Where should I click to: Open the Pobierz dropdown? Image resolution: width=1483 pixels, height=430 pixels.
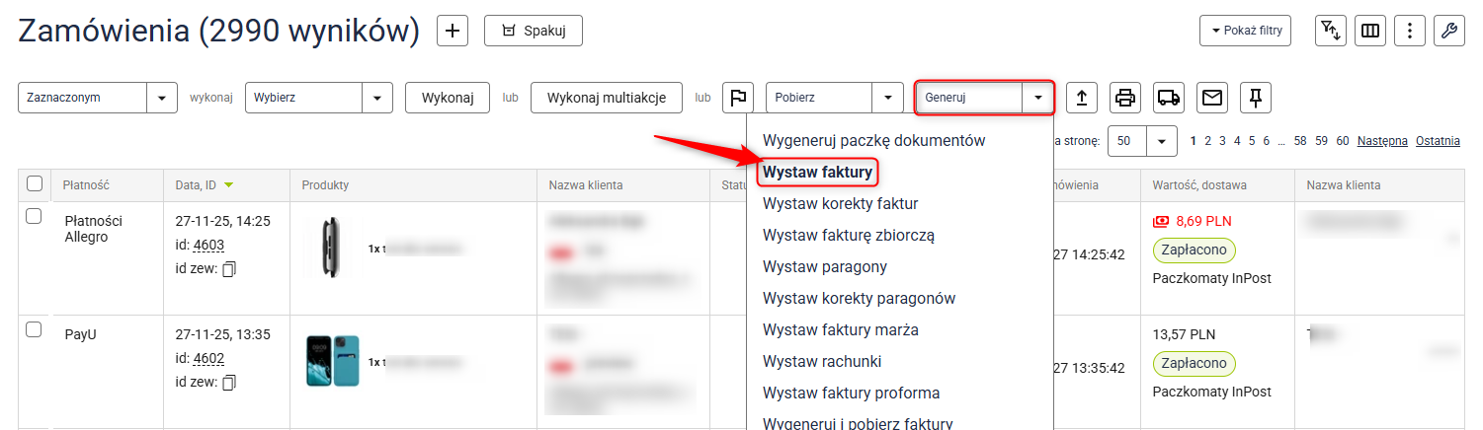(x=888, y=98)
